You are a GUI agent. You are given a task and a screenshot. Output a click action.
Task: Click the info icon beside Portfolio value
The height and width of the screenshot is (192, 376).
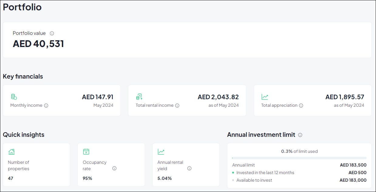[x=52, y=33]
